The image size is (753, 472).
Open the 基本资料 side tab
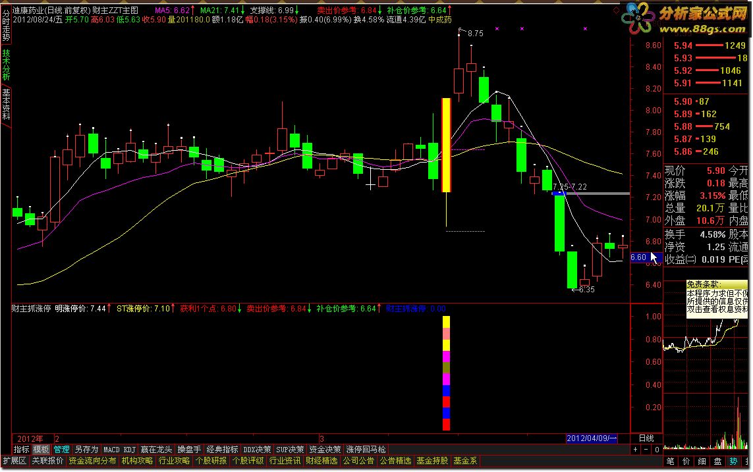click(6, 104)
